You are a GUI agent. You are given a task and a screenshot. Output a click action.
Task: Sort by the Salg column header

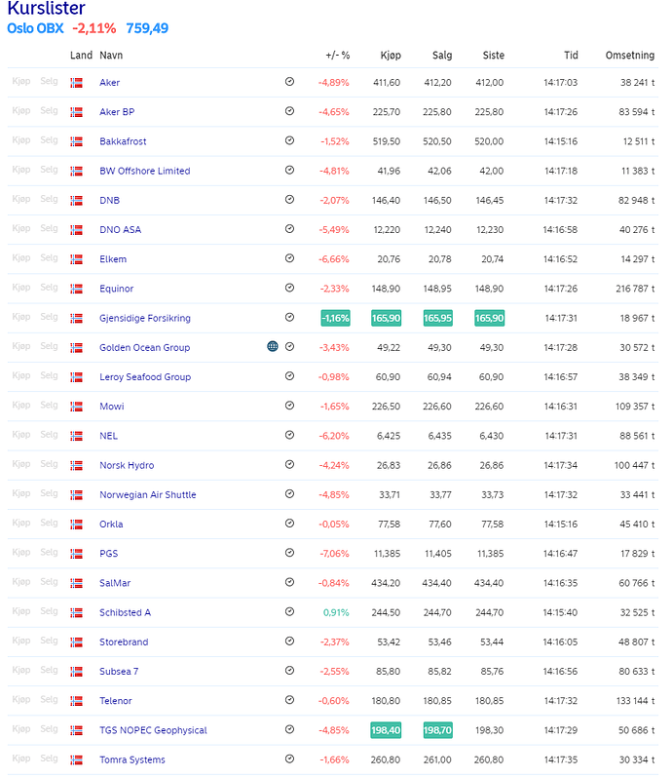point(442,55)
